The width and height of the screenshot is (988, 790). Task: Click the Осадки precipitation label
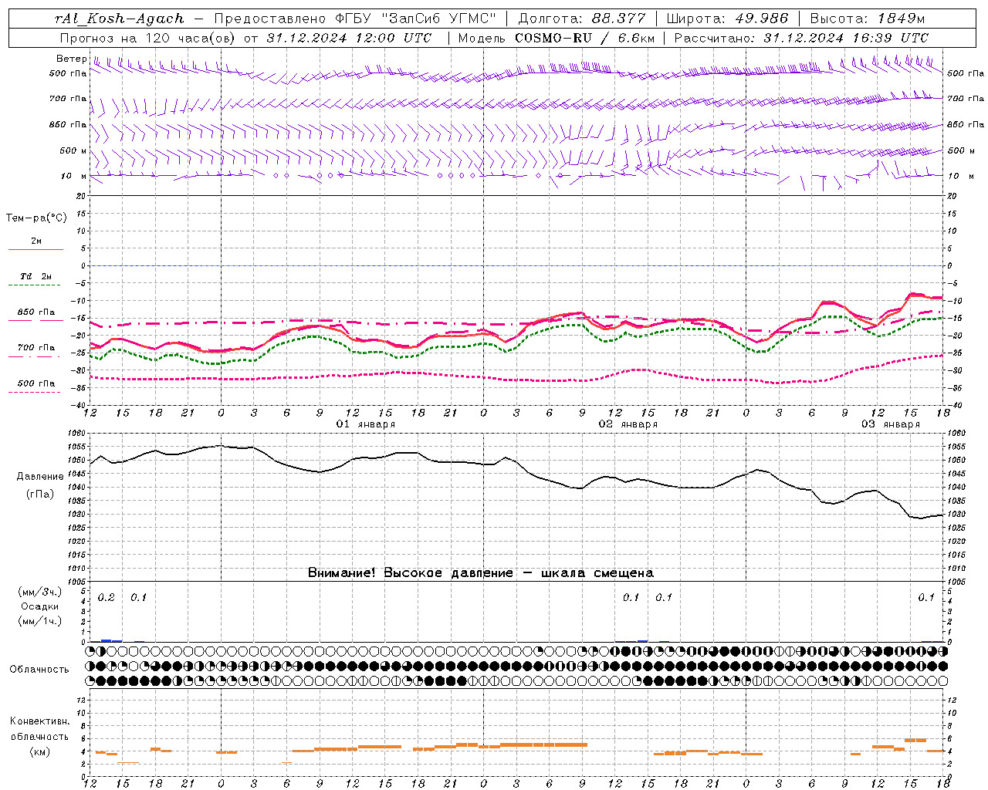pos(40,606)
